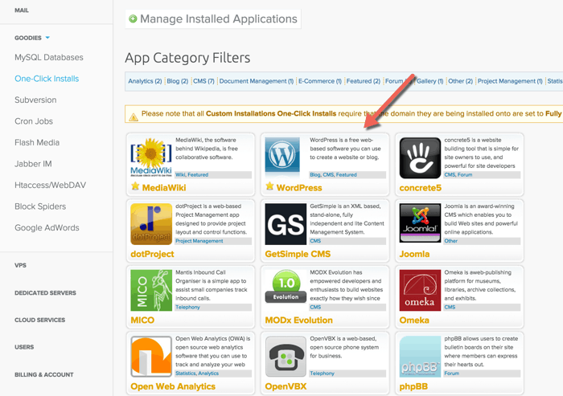Image resolution: width=563 pixels, height=396 pixels.
Task: Click the Joomla logo icon
Action: pos(420,222)
